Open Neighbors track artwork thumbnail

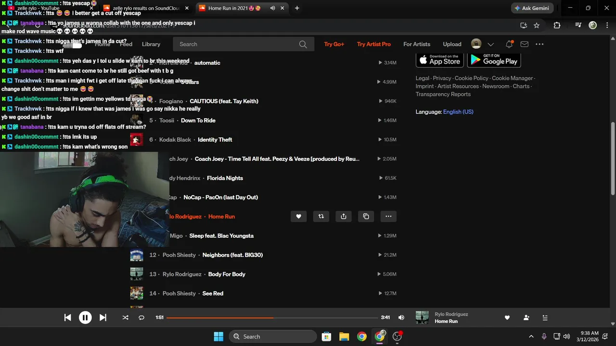coord(137,255)
